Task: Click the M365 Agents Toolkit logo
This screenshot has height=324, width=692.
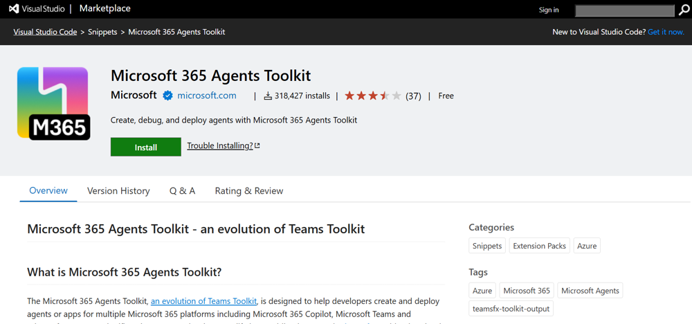Action: 53,104
